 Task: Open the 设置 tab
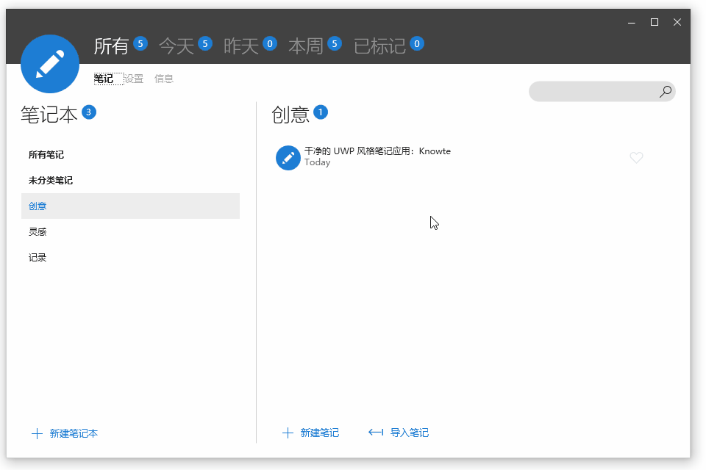click(135, 79)
